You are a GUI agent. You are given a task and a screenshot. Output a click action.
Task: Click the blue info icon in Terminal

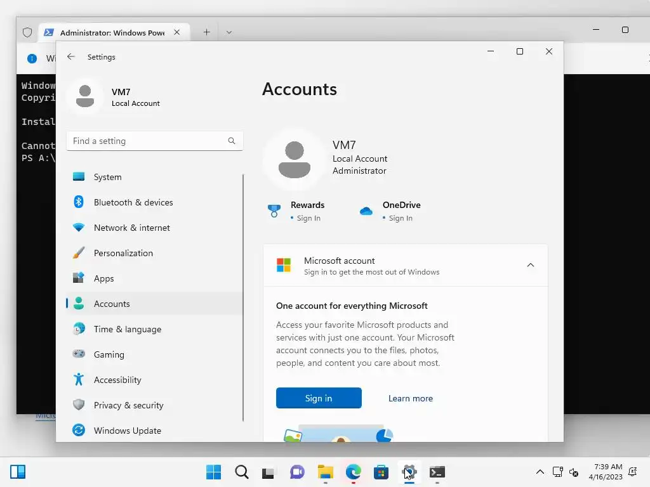32,58
